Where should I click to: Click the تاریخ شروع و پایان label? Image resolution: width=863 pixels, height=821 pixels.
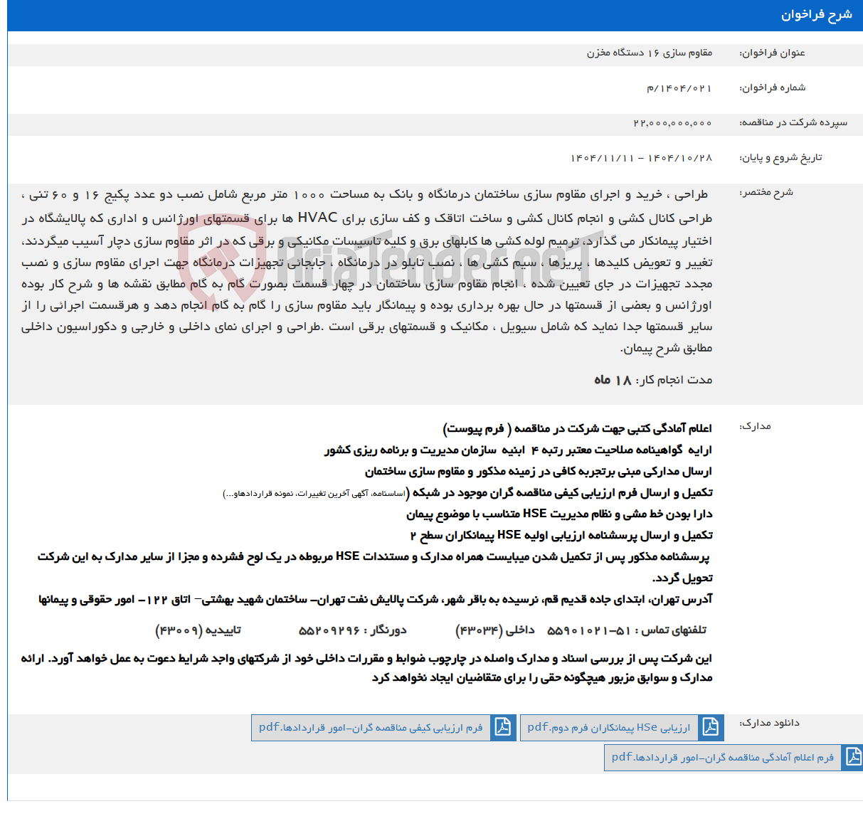pyautogui.click(x=780, y=157)
